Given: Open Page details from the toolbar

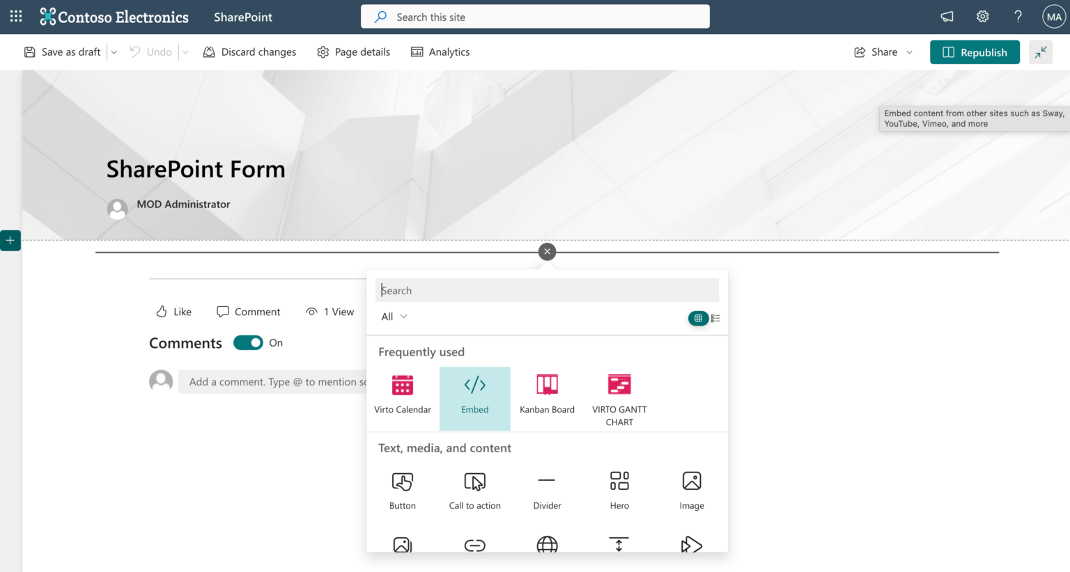Looking at the screenshot, I should [x=353, y=51].
